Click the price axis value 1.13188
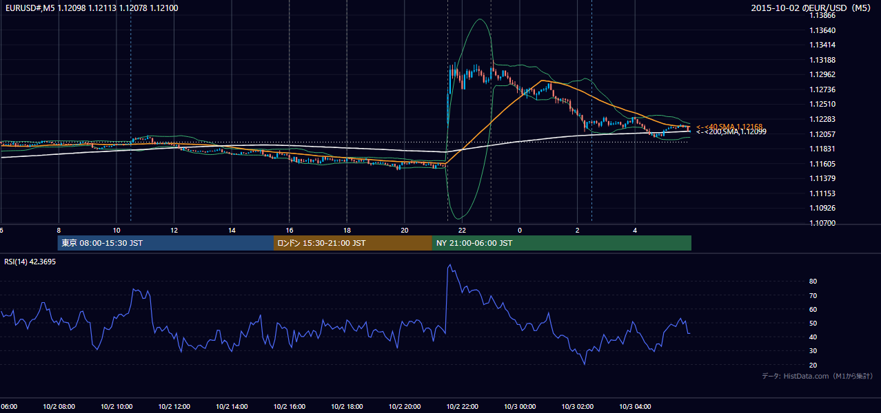881x413 pixels. coord(822,60)
